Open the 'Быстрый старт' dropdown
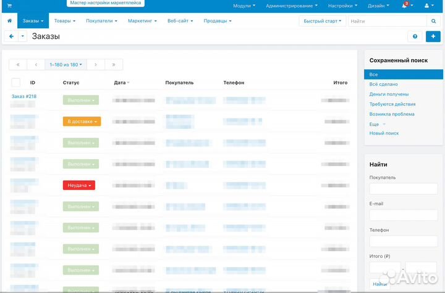This screenshot has width=445, height=293. pos(322,21)
